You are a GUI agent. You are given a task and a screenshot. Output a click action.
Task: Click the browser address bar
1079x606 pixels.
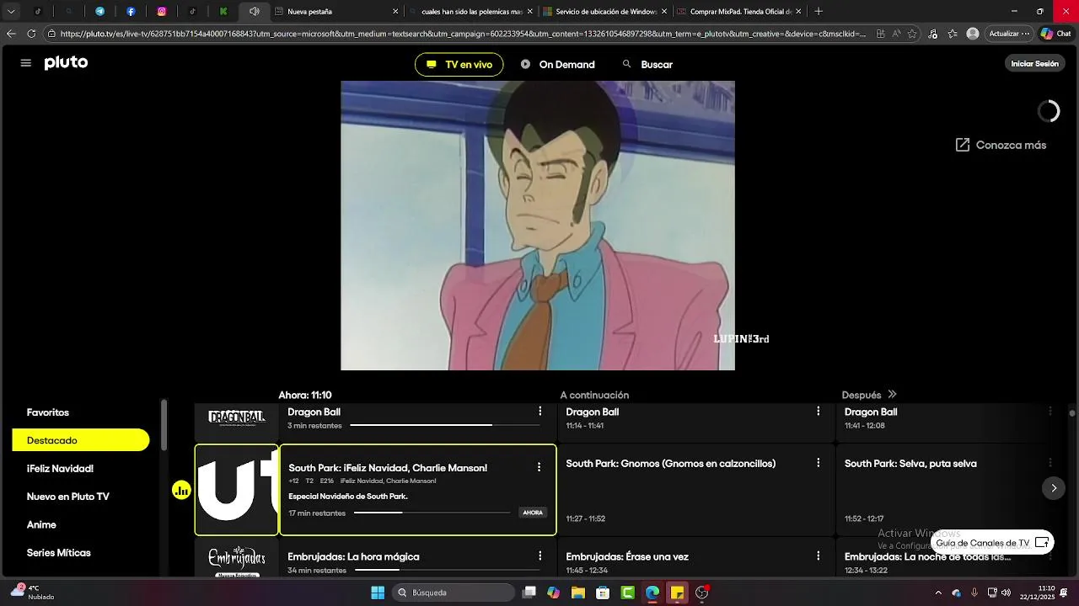[464, 34]
